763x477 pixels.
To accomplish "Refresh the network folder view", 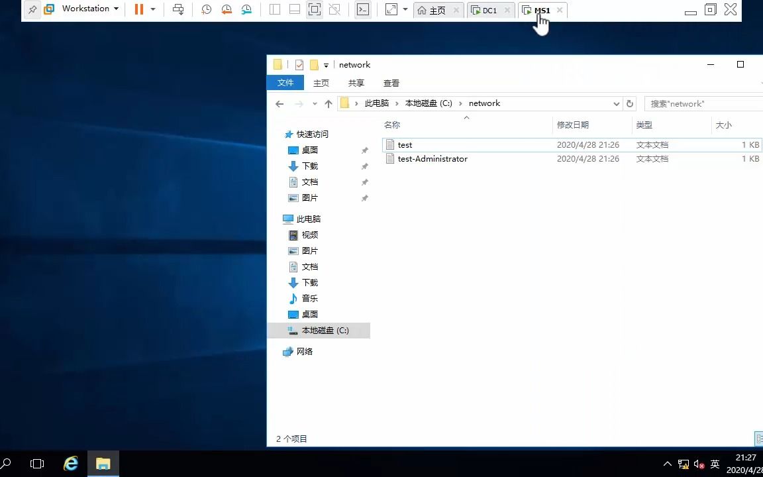I will point(630,103).
